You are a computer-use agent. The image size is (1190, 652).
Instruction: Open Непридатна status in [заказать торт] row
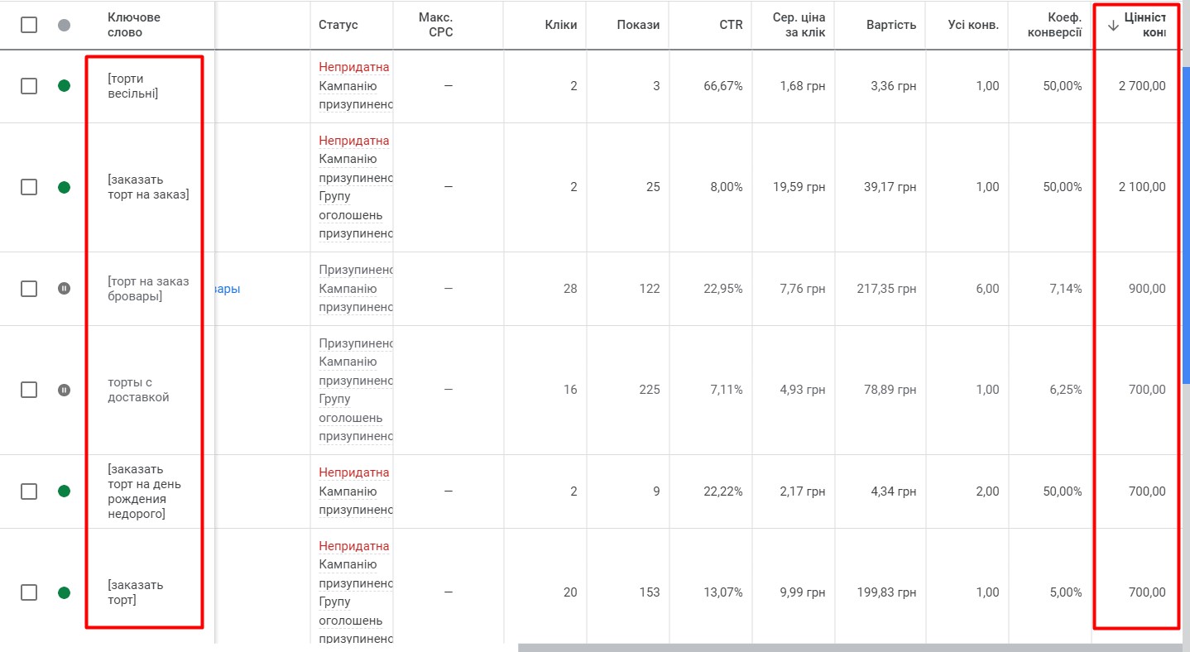point(354,546)
